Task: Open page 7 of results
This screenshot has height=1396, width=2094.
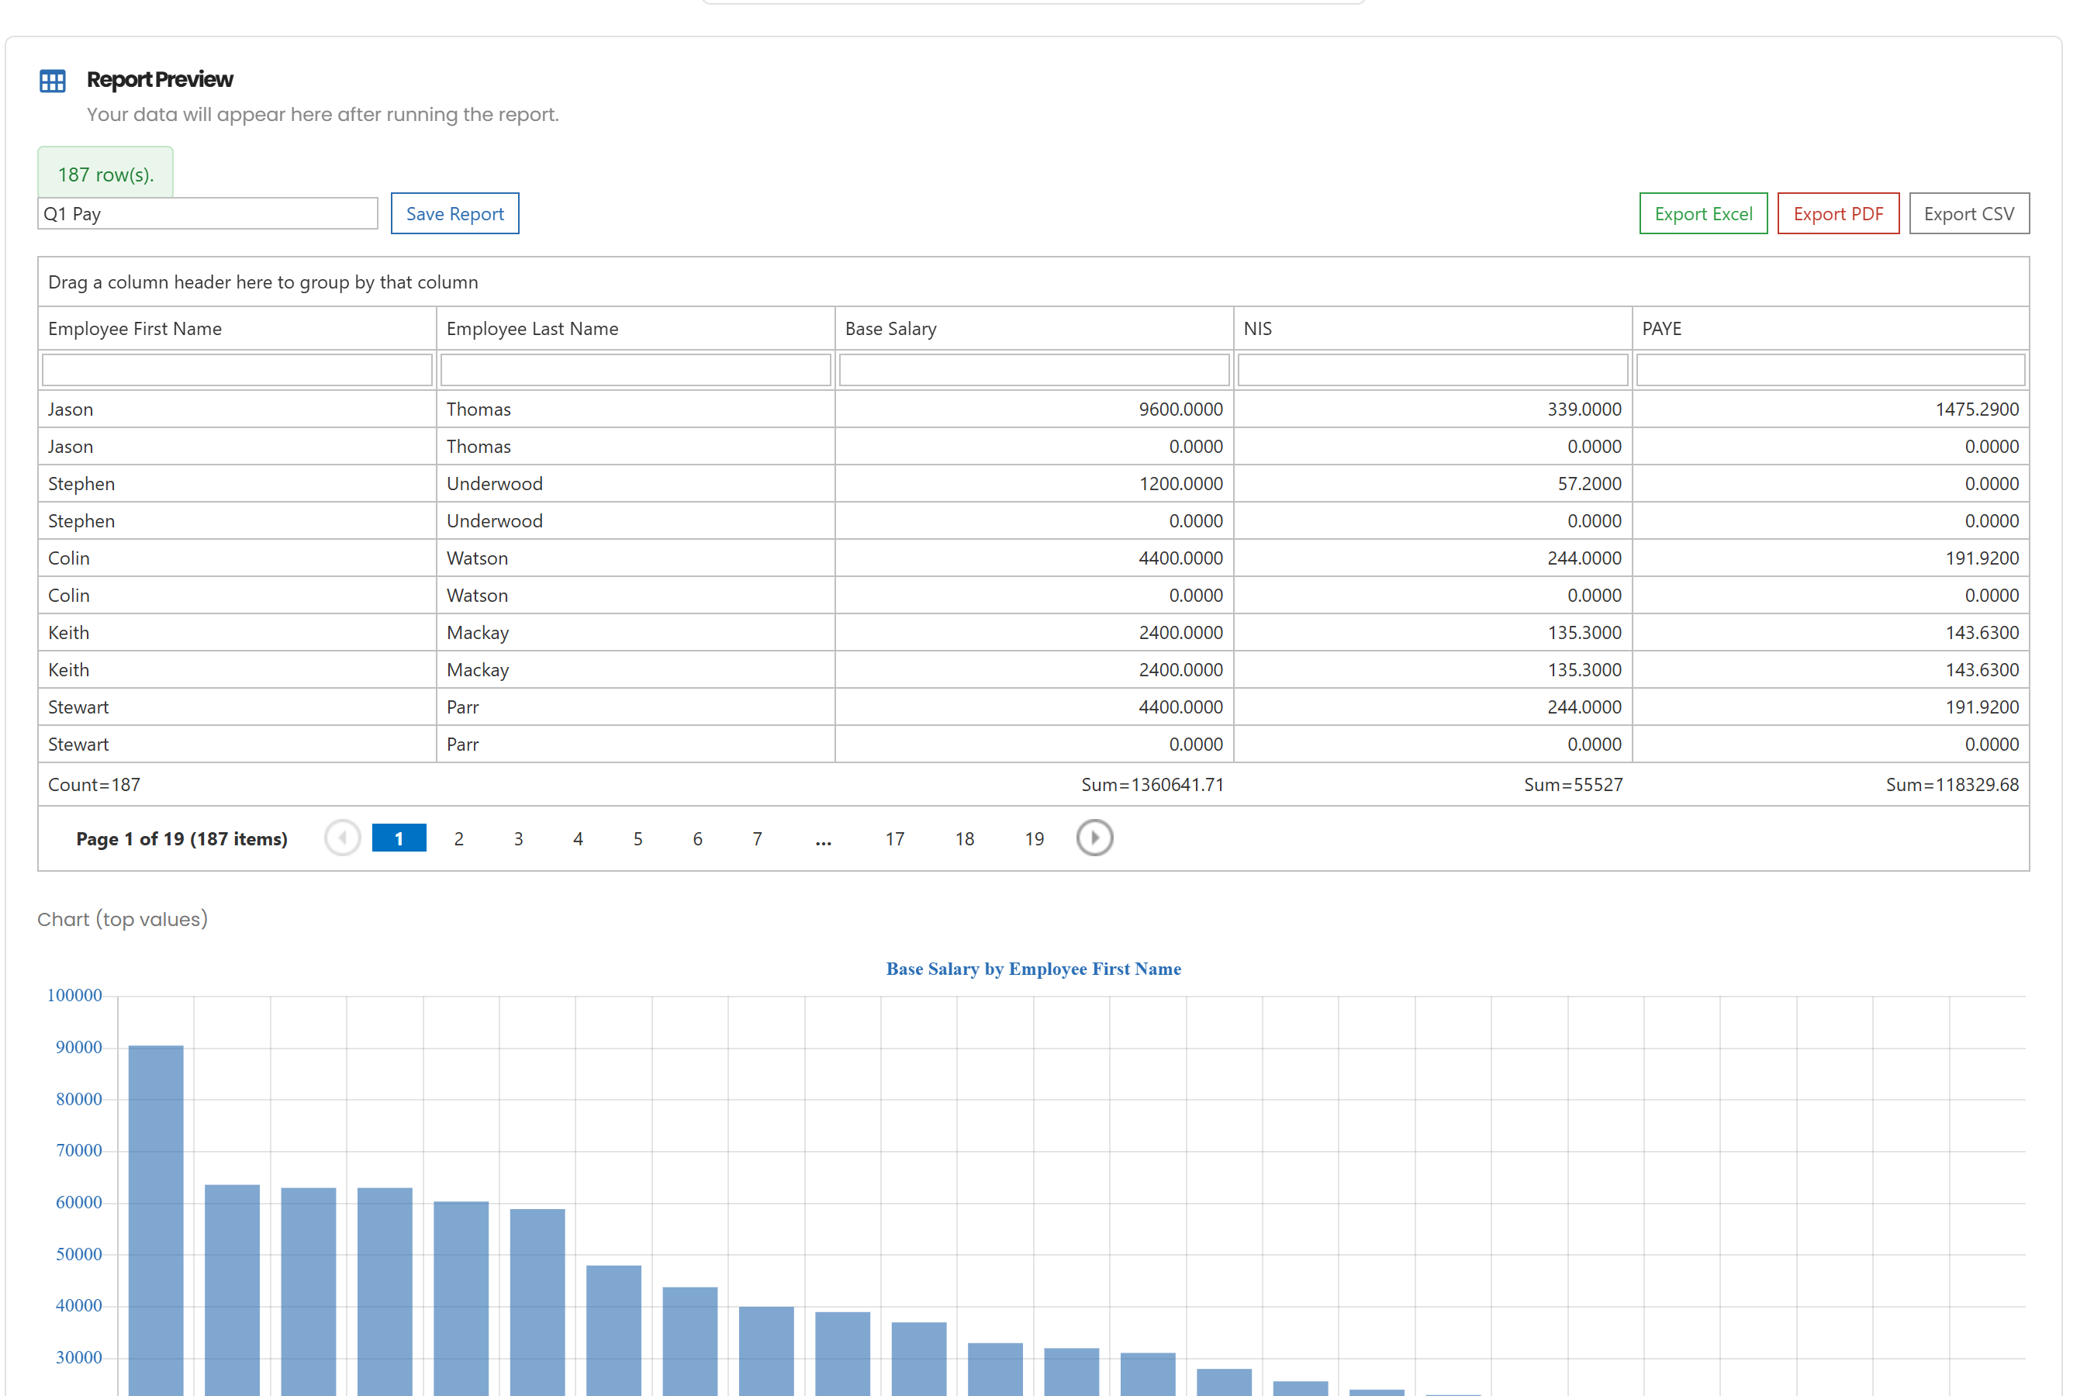Action: point(757,838)
